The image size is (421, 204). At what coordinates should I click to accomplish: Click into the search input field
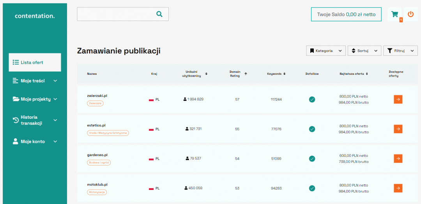[x=115, y=14]
